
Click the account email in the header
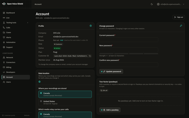[171, 4]
